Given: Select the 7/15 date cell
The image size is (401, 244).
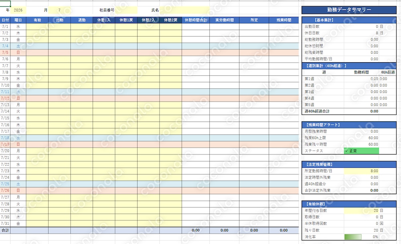Looking at the screenshot, I should click(x=5, y=118).
